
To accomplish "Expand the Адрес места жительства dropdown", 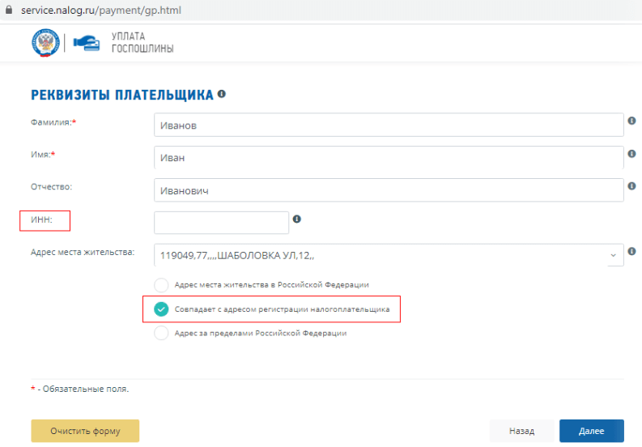I will pos(613,256).
